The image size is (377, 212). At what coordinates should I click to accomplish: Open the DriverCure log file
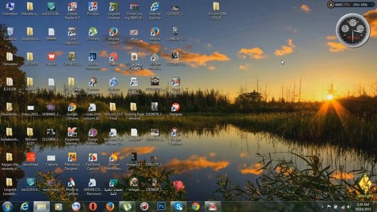[x=134, y=11]
